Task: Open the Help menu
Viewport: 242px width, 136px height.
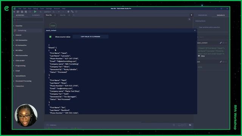Action: (64, 9)
